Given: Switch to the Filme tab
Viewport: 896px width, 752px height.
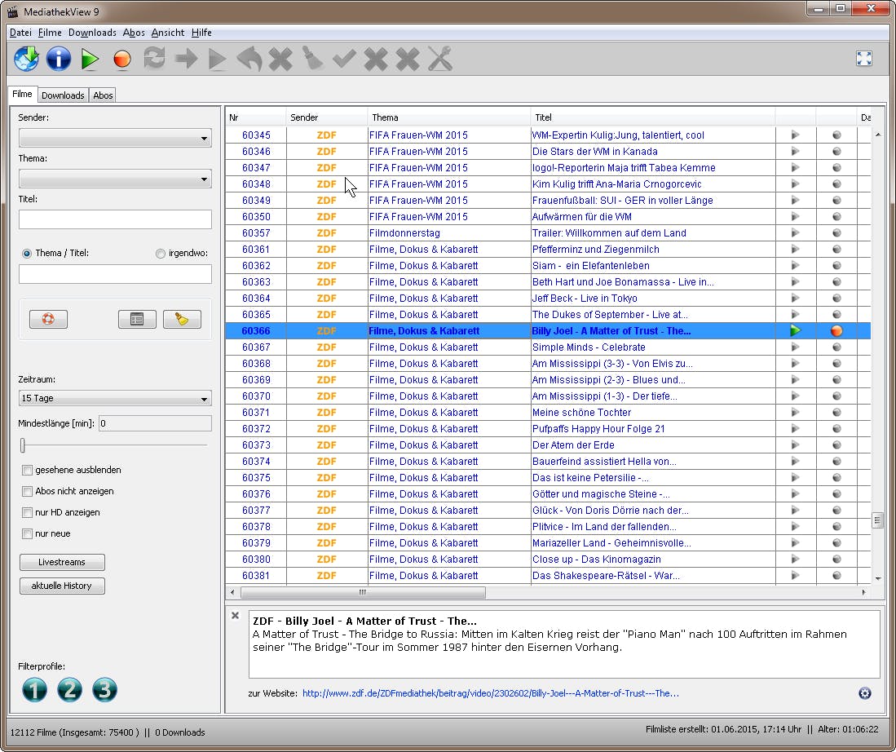Looking at the screenshot, I should 22,94.
